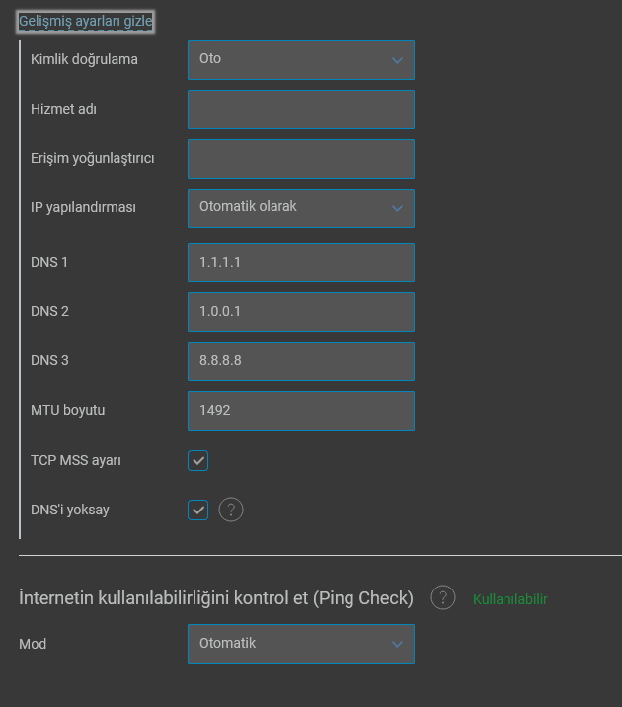Click chevron arrow in IP yapılandırması dropdown
The width and height of the screenshot is (622, 707).
397,208
